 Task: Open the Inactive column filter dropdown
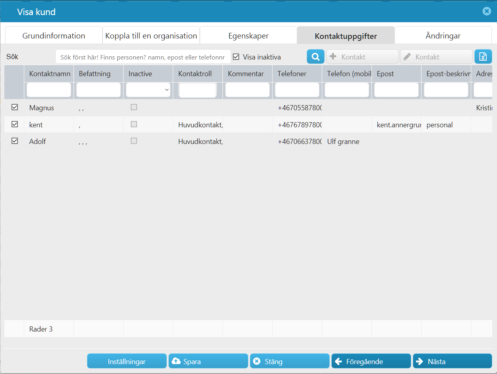pyautogui.click(x=148, y=90)
